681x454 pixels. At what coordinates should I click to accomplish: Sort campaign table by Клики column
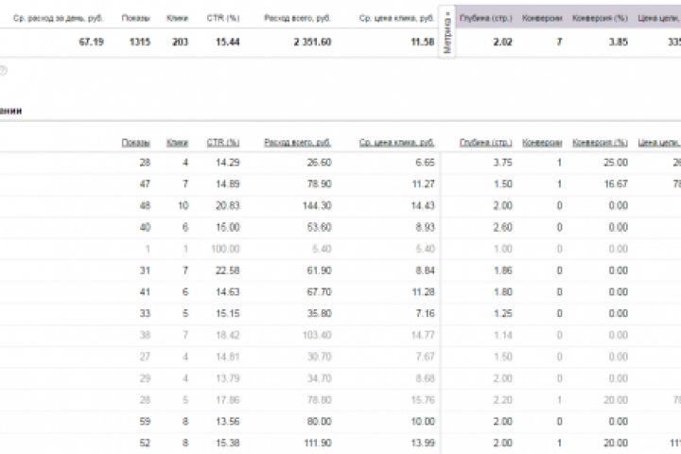pyautogui.click(x=177, y=143)
